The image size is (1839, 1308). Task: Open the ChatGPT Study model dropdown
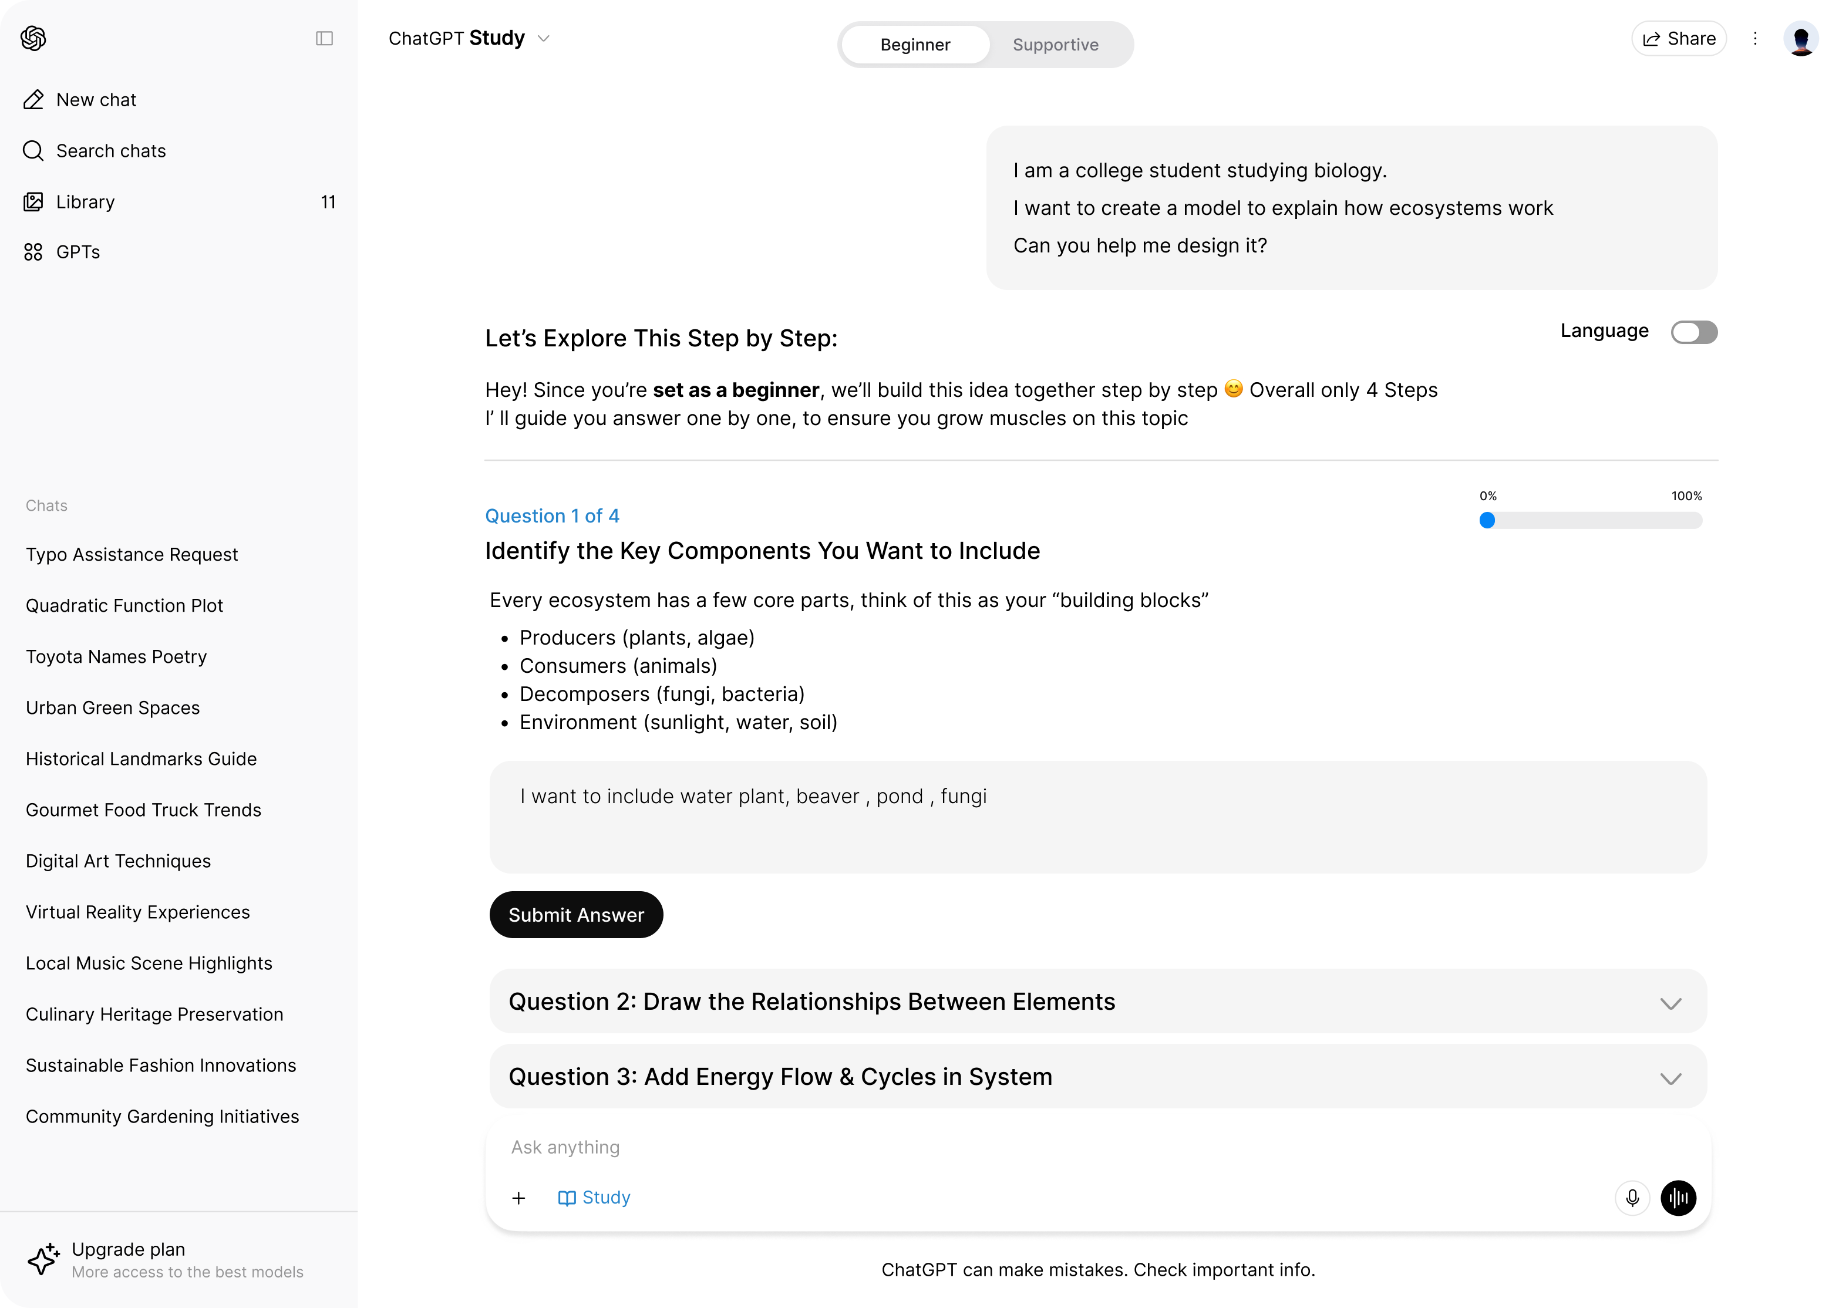(x=469, y=38)
